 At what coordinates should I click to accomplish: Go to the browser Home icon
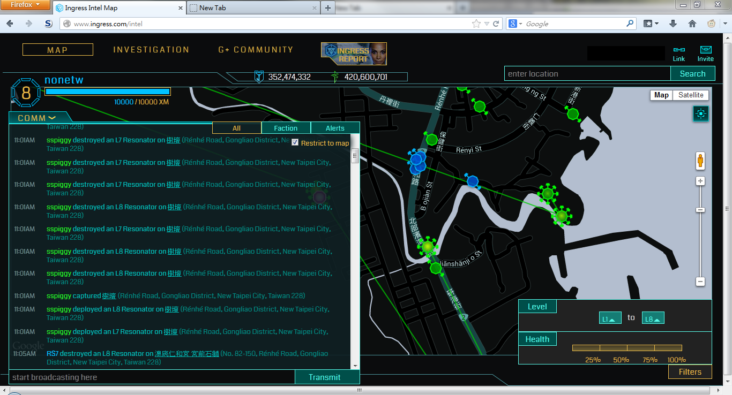coord(692,24)
